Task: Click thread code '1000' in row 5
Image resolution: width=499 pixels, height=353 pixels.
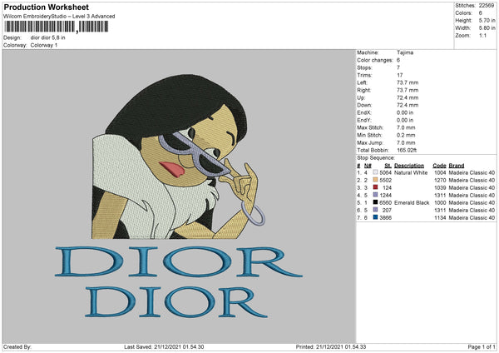Action: click(440, 202)
